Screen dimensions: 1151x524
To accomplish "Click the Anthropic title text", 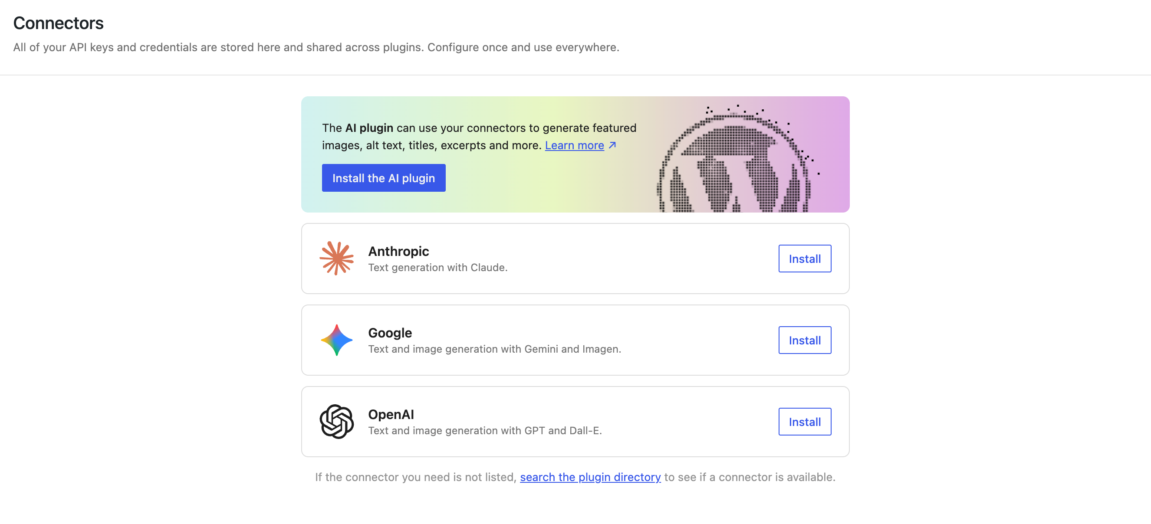I will click(398, 251).
